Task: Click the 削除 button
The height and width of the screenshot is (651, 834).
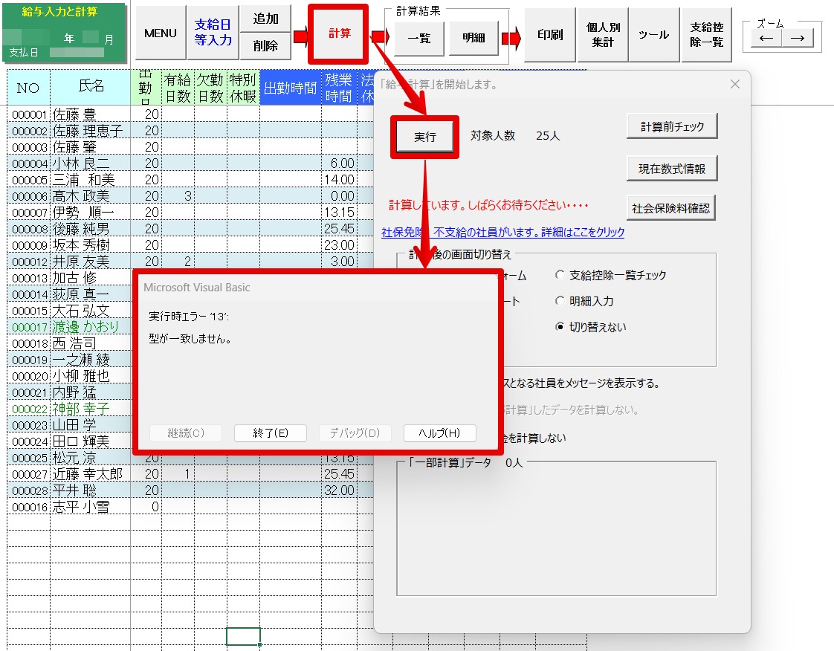Action: [265, 46]
